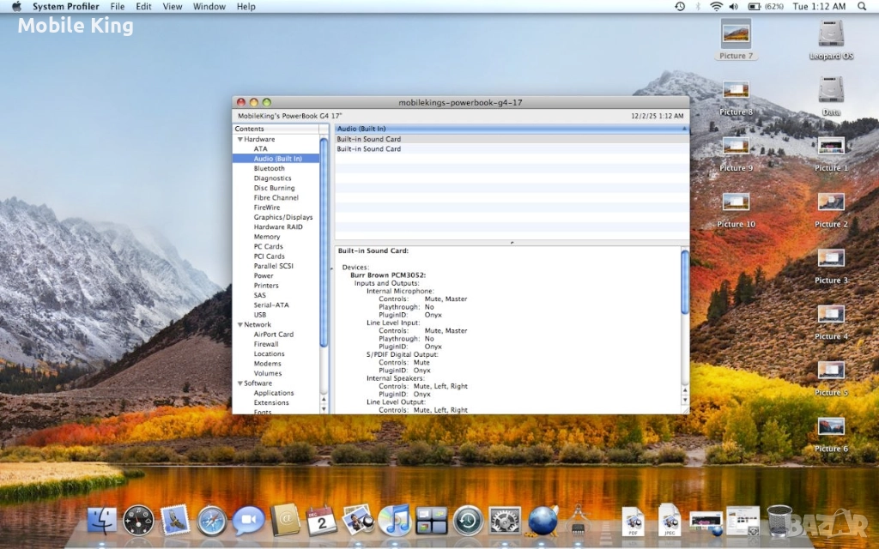Image resolution: width=879 pixels, height=549 pixels.
Task: Select Picture 10 thumbnail on desktop
Action: point(737,202)
